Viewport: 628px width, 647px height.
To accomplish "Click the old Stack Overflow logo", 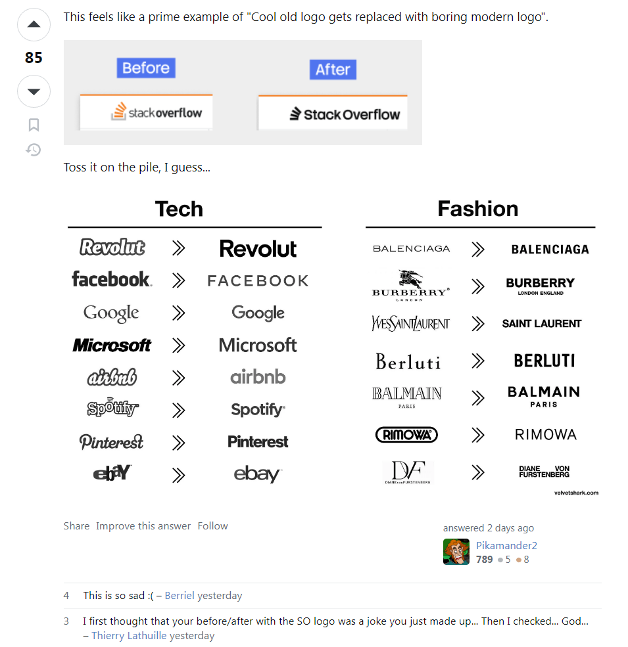I will click(x=157, y=112).
